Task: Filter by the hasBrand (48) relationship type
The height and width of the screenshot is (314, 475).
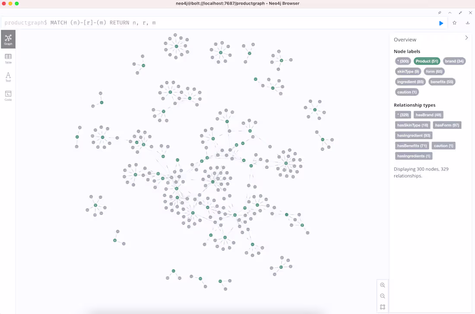Action: click(x=428, y=115)
